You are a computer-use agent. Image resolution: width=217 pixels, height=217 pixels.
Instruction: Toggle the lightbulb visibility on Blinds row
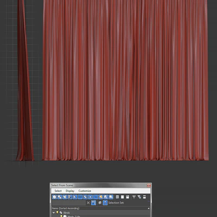[58, 213]
